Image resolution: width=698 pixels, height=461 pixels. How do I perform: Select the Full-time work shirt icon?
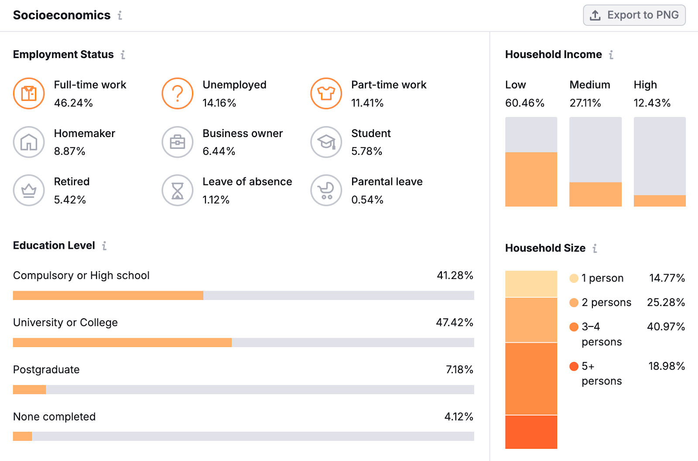tap(28, 93)
